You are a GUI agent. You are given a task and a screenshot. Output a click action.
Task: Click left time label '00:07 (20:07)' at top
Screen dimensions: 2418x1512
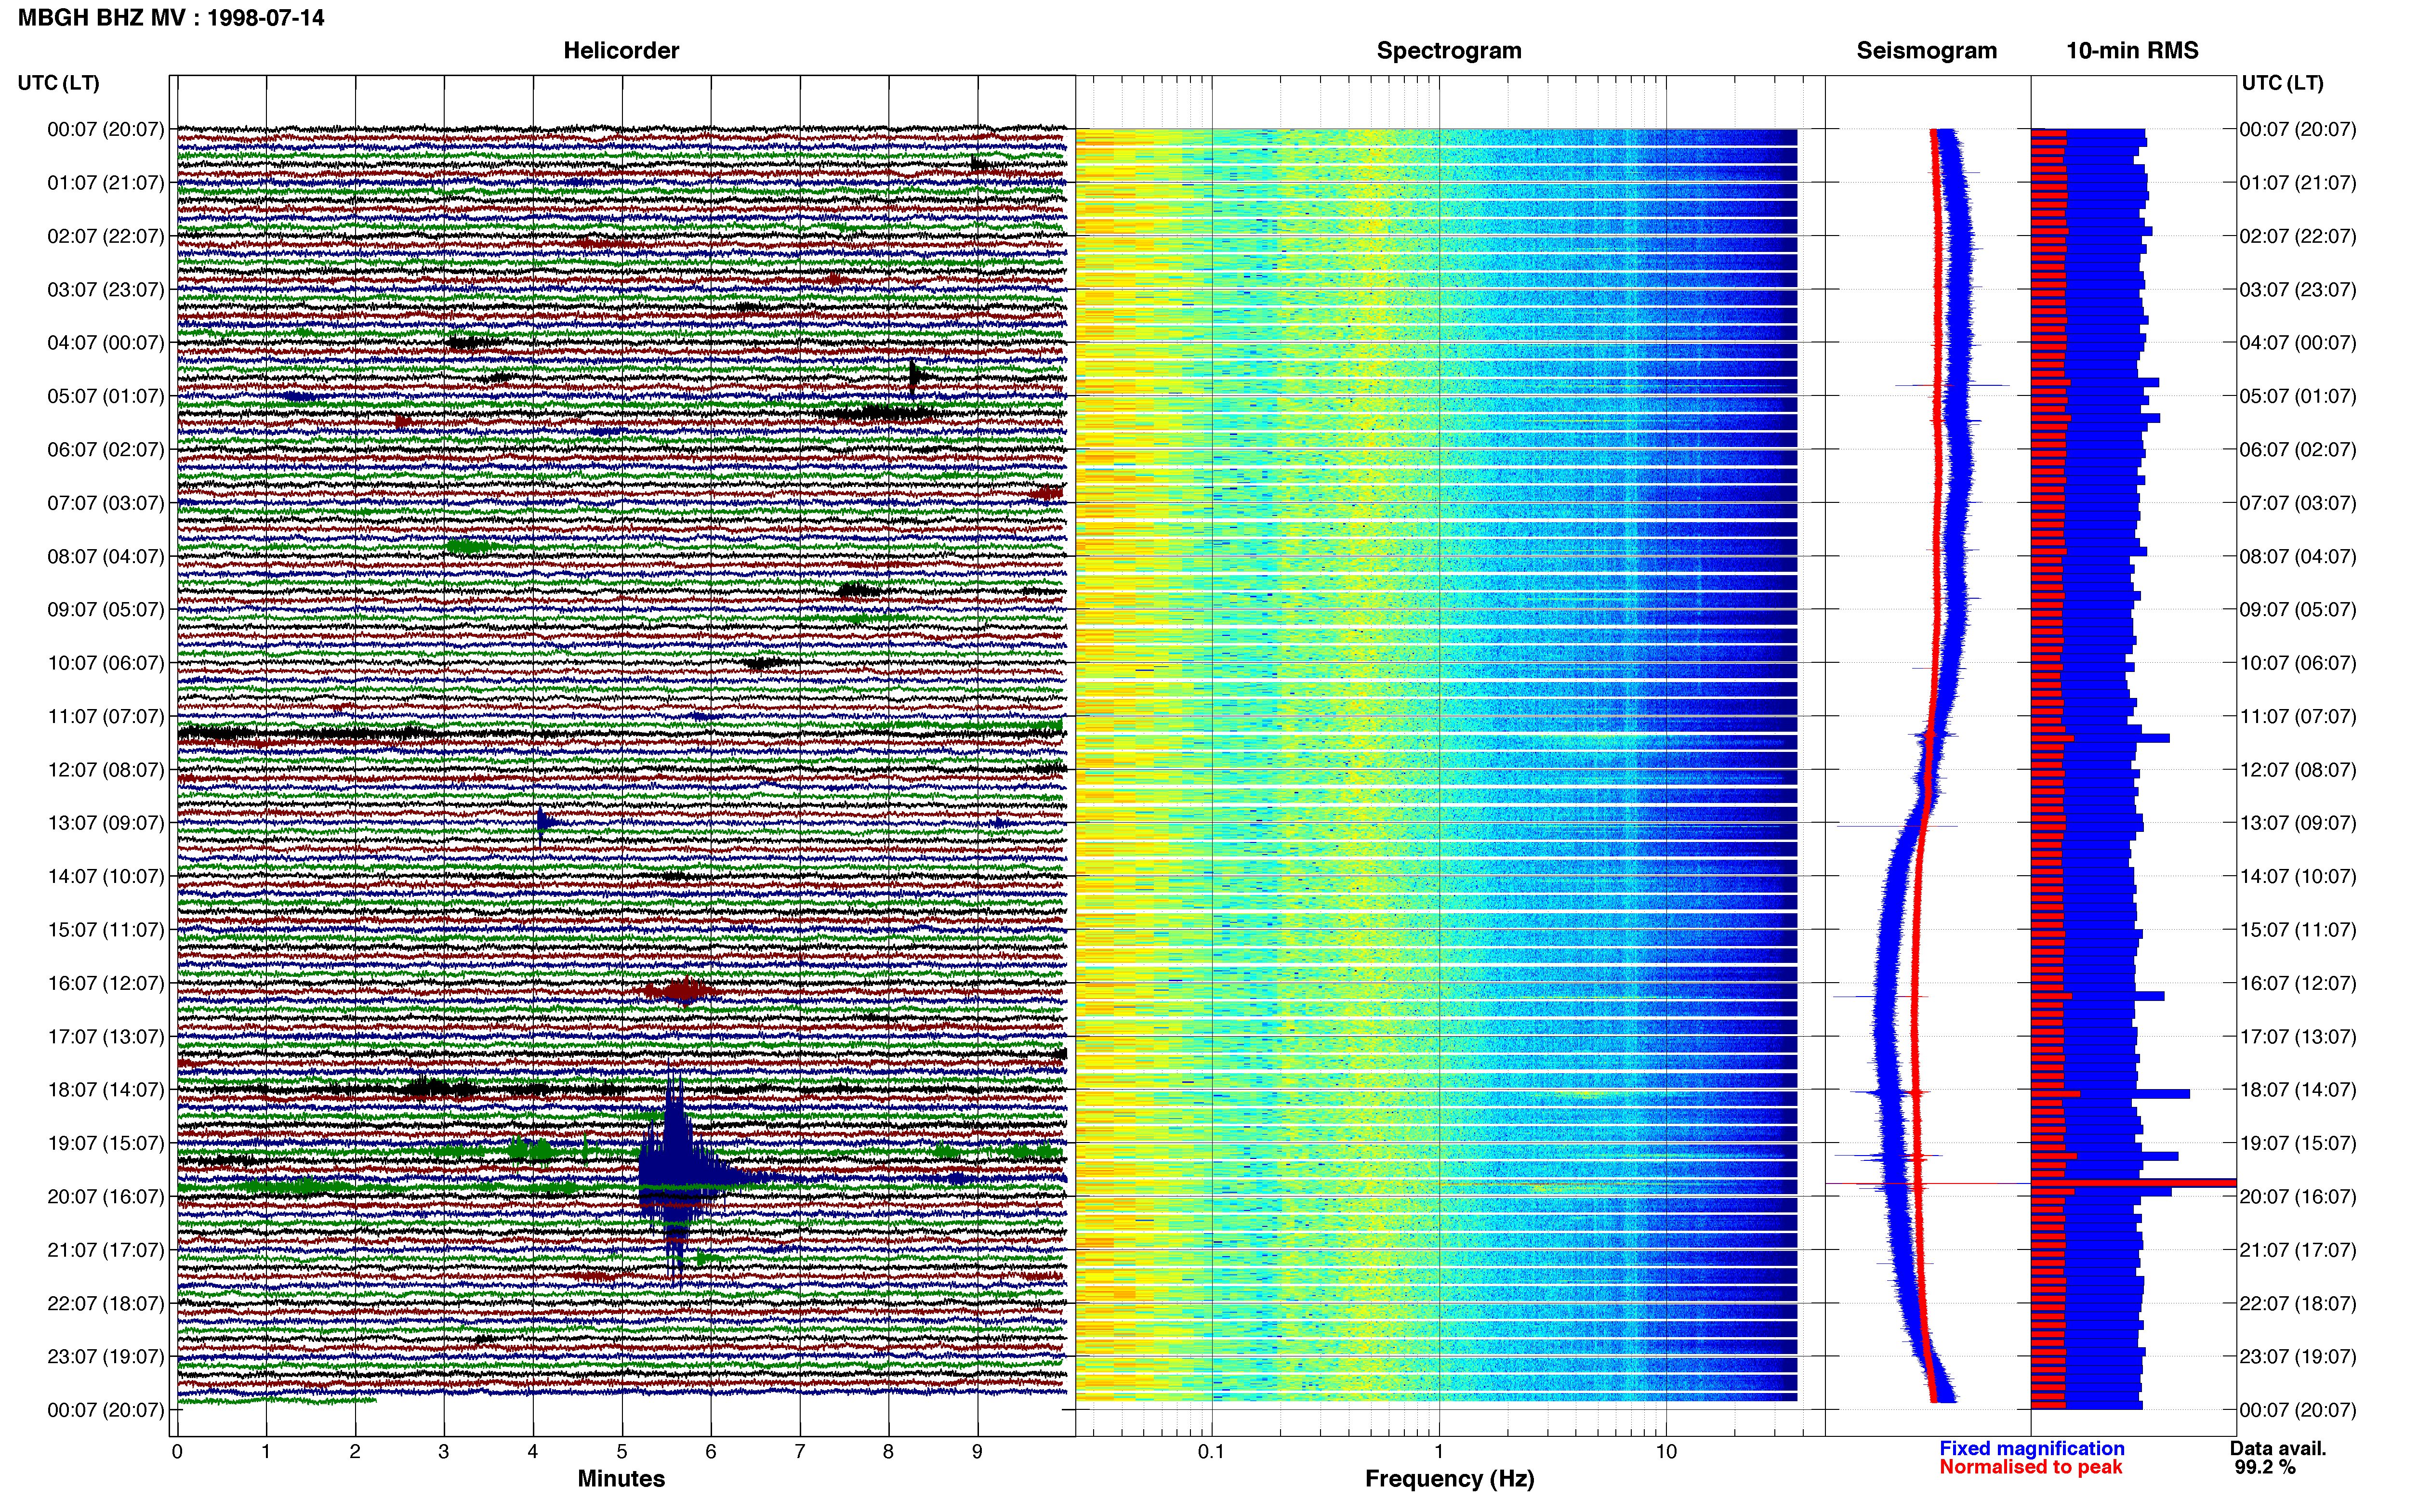[105, 129]
